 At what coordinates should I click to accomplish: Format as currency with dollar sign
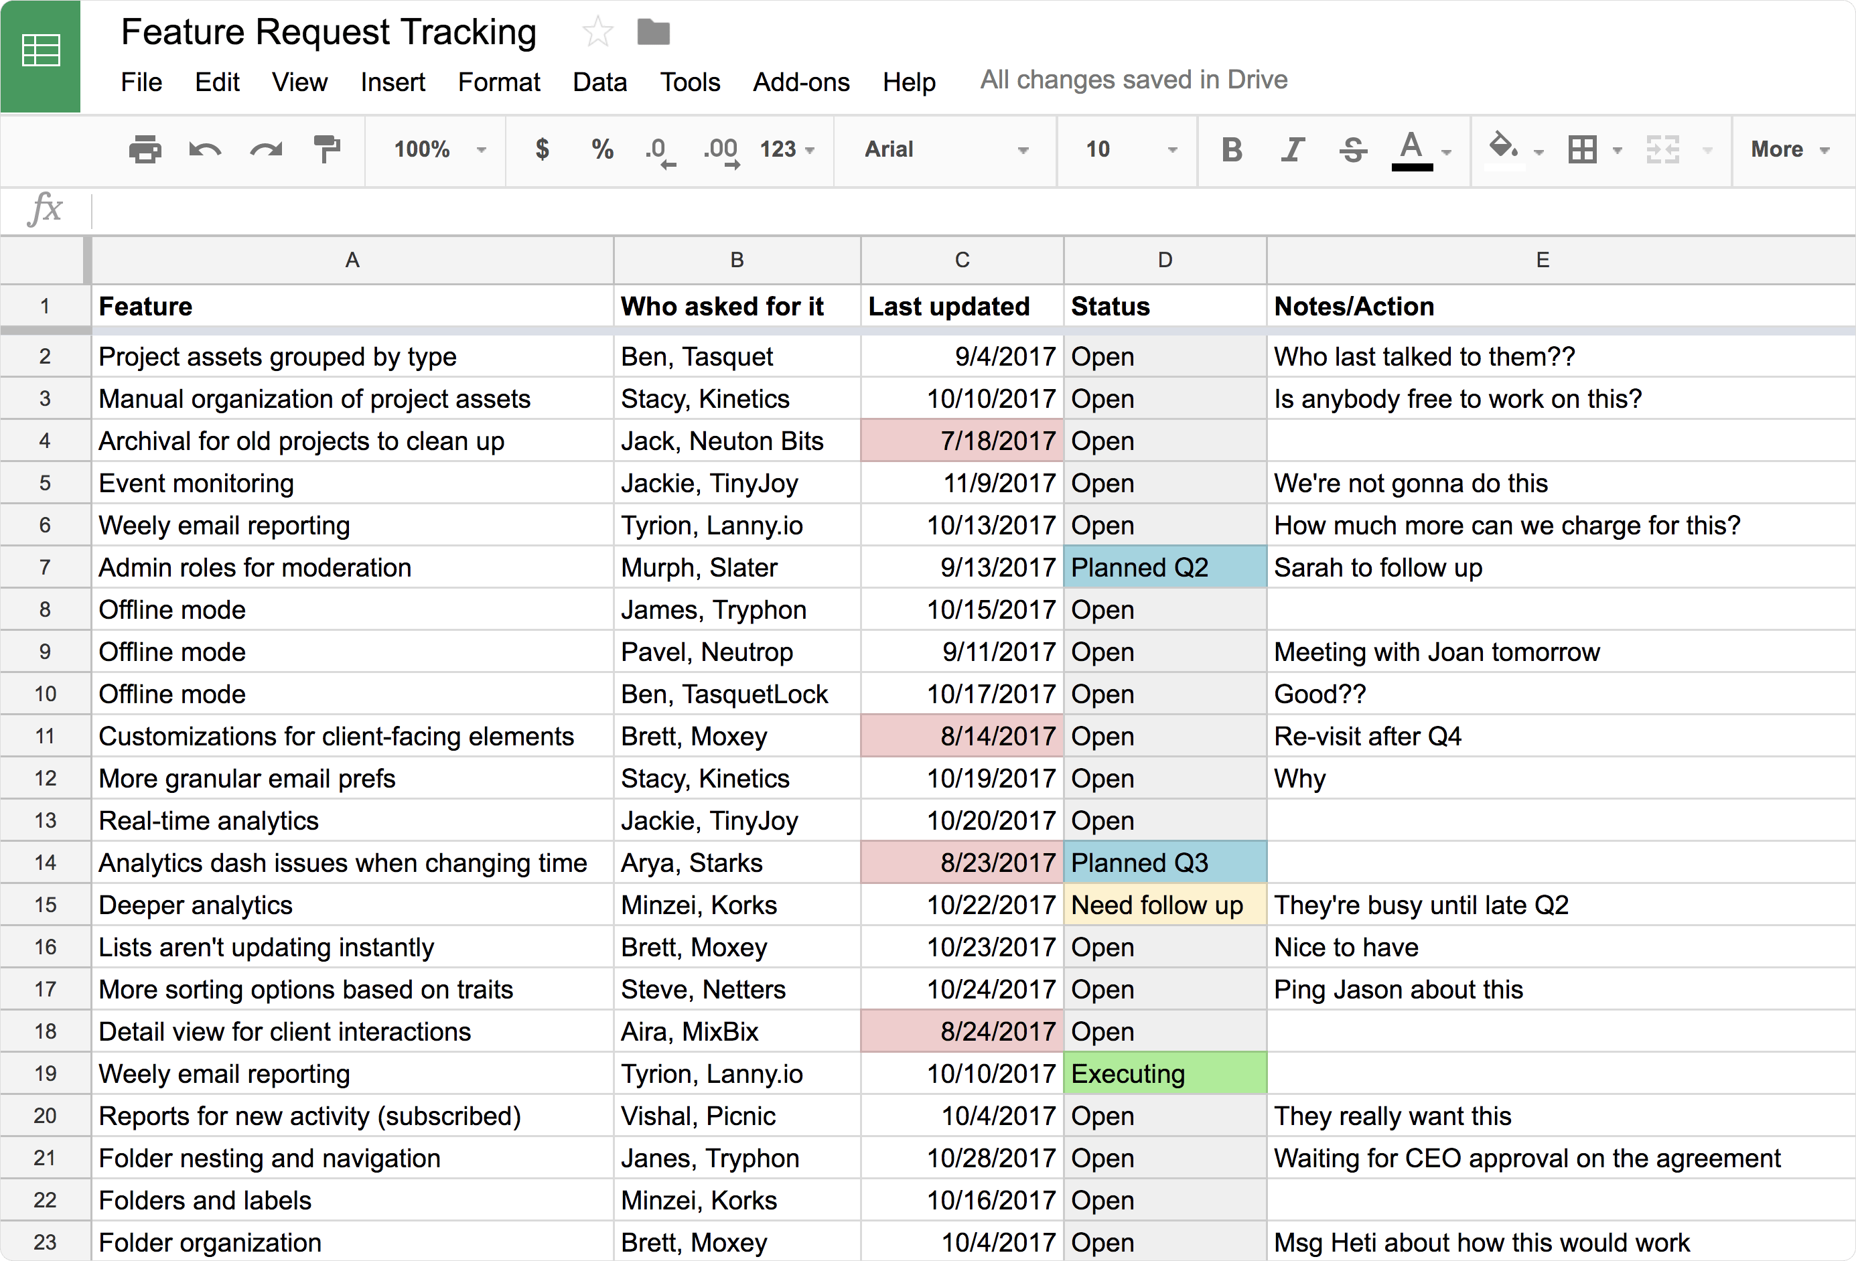(x=543, y=149)
